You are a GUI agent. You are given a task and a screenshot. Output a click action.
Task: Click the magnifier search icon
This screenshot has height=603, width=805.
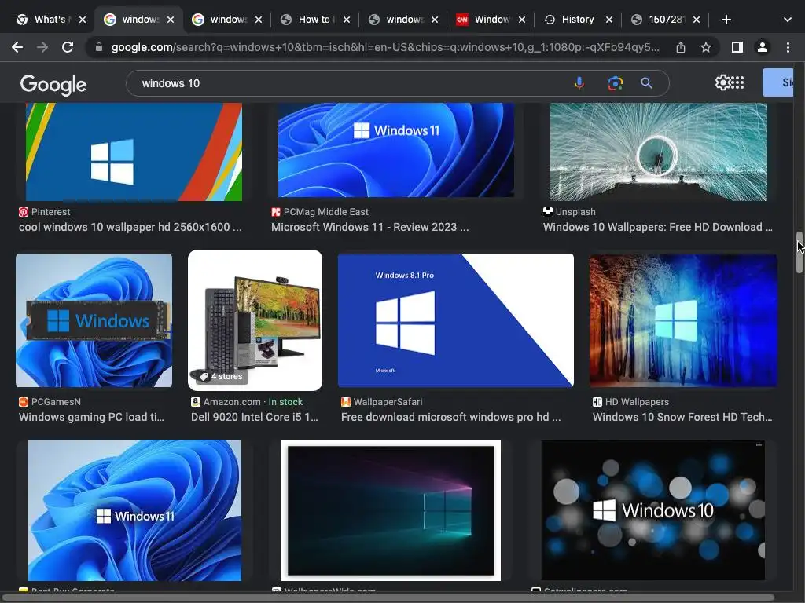[646, 83]
